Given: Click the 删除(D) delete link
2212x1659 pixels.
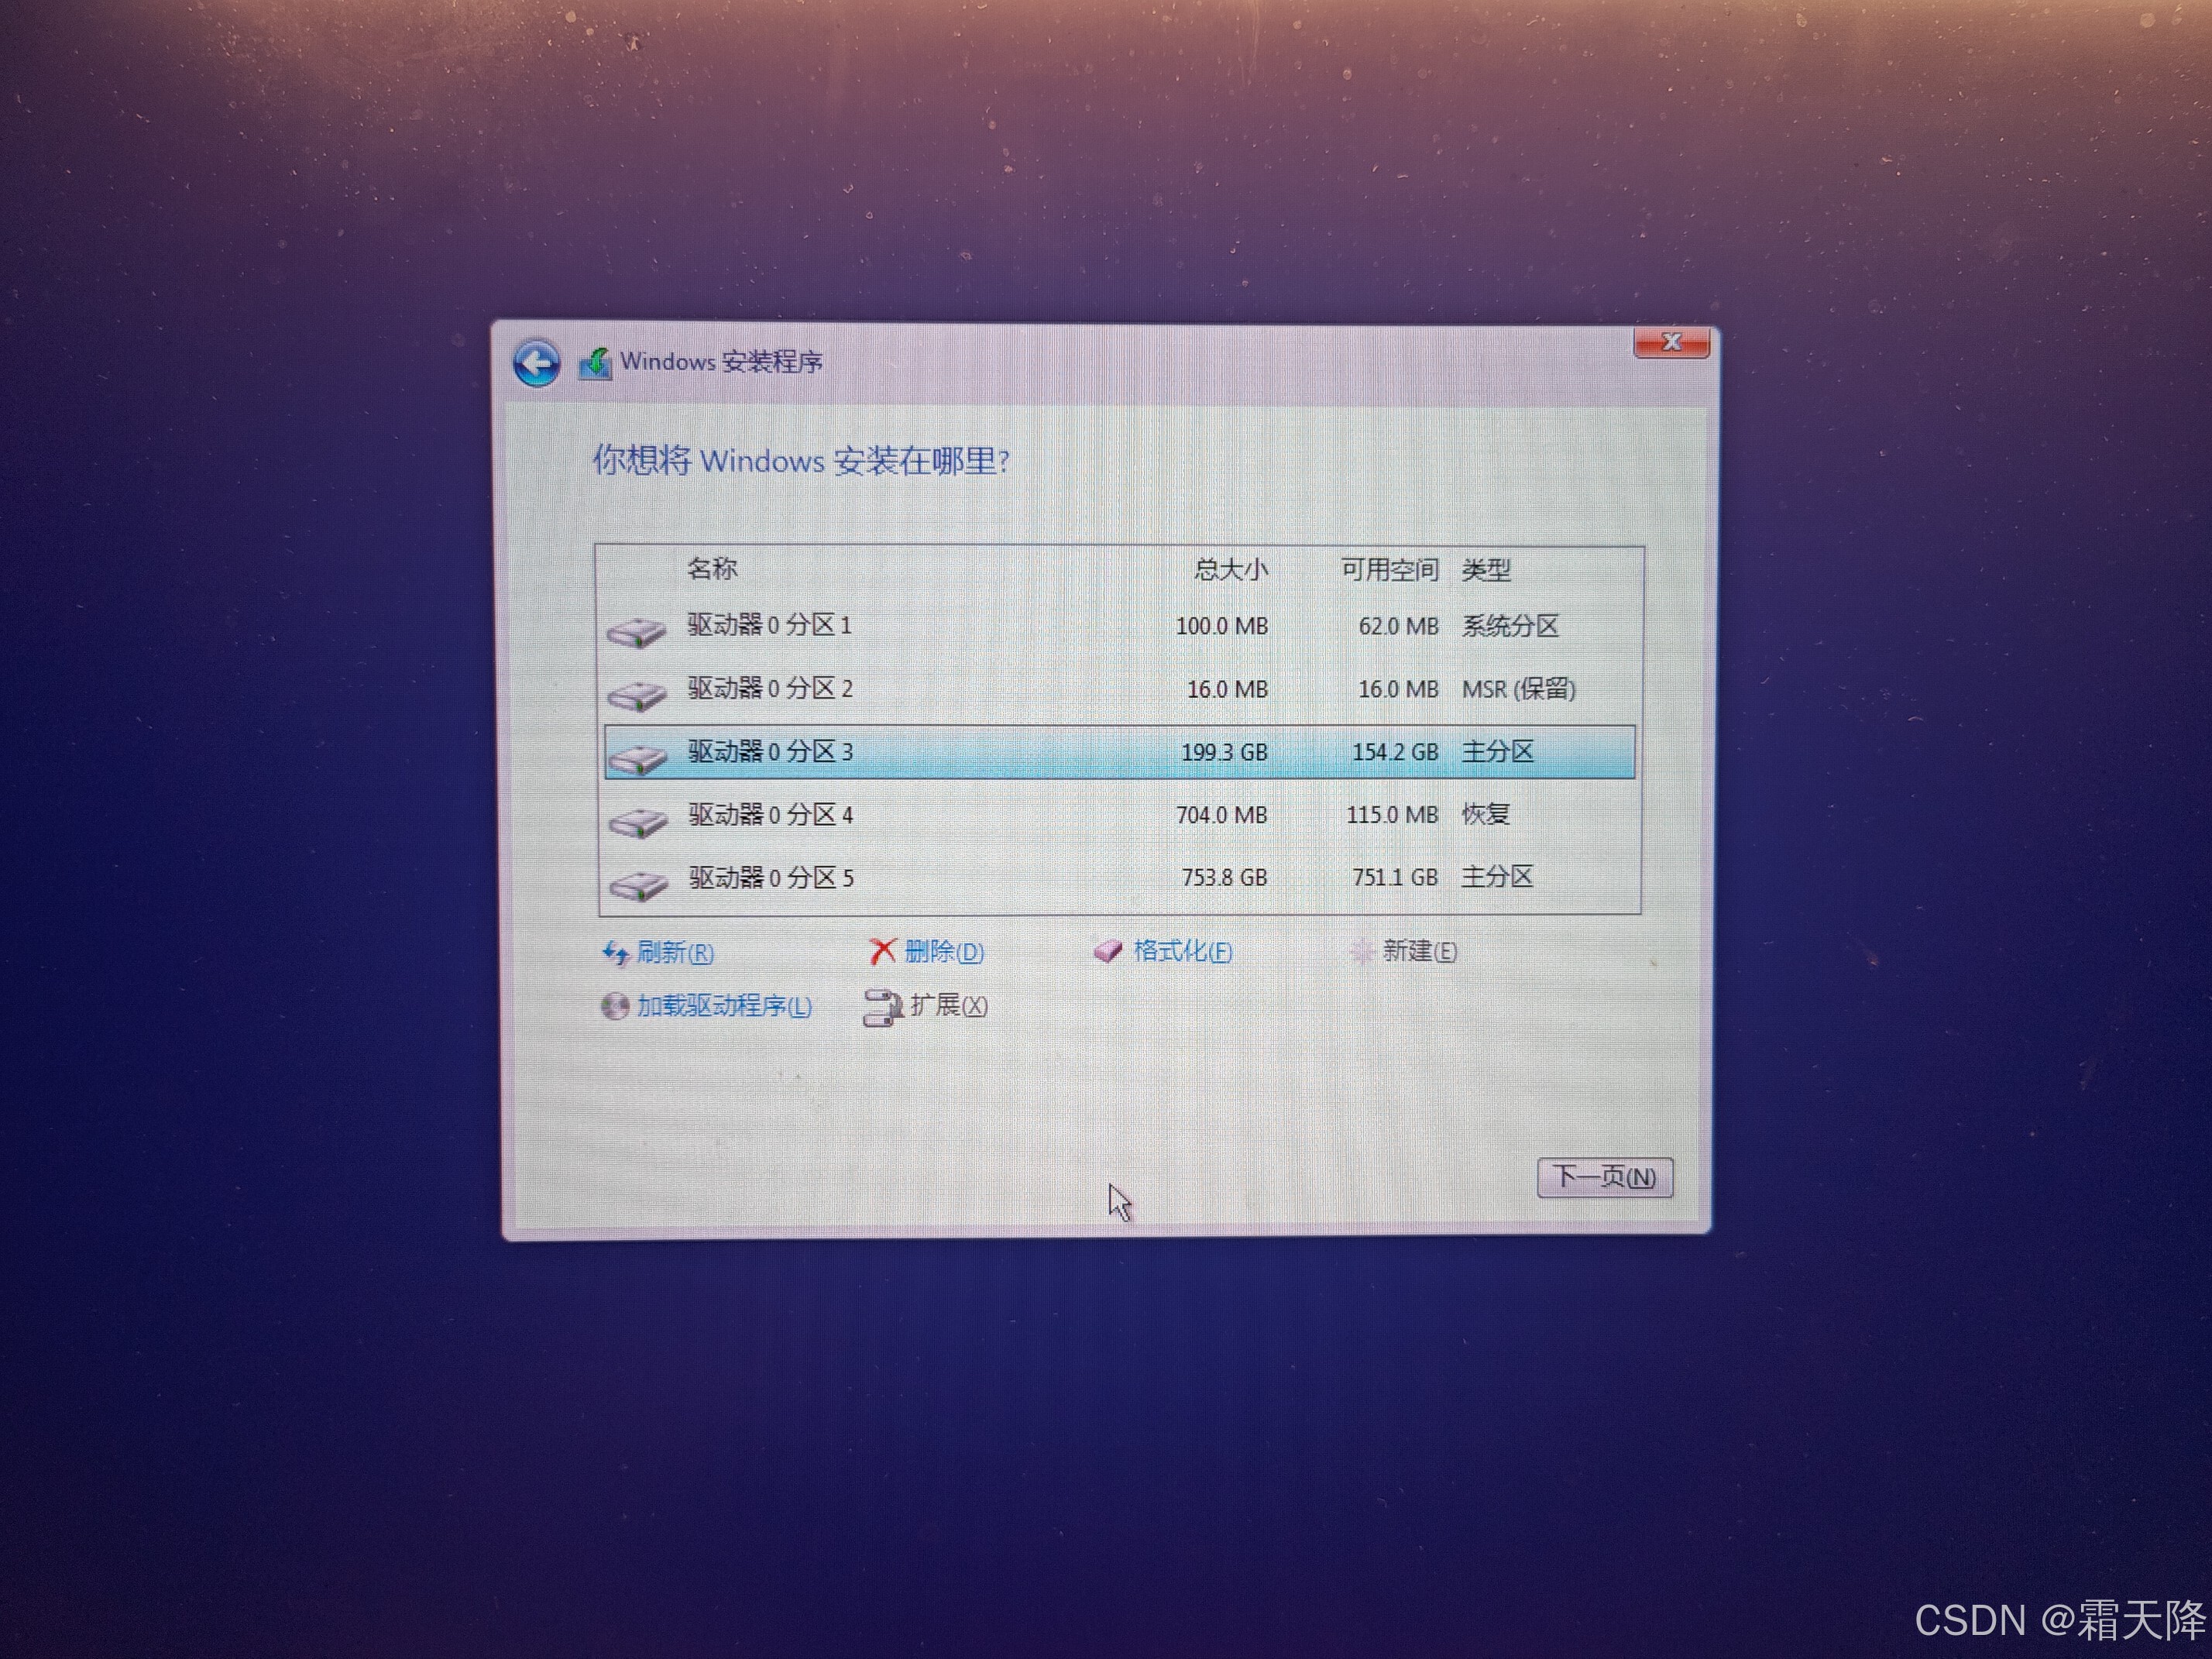Looking at the screenshot, I should 944,951.
